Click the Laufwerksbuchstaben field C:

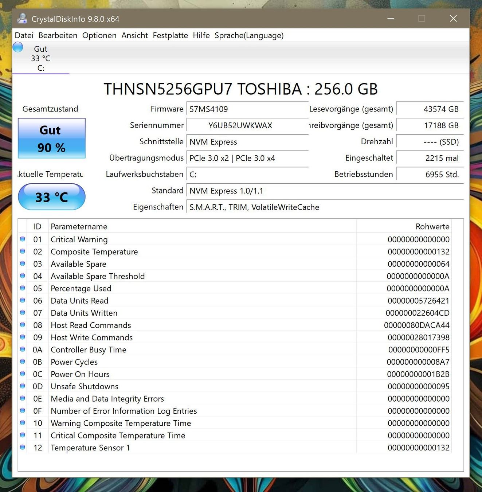tap(247, 175)
